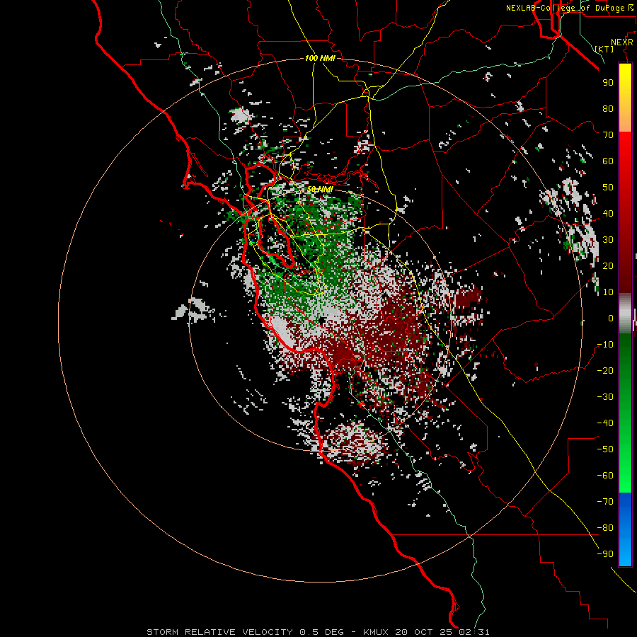The image size is (637, 637).
Task: Click the light blue segment at color bar bottom
Action: coord(625,554)
